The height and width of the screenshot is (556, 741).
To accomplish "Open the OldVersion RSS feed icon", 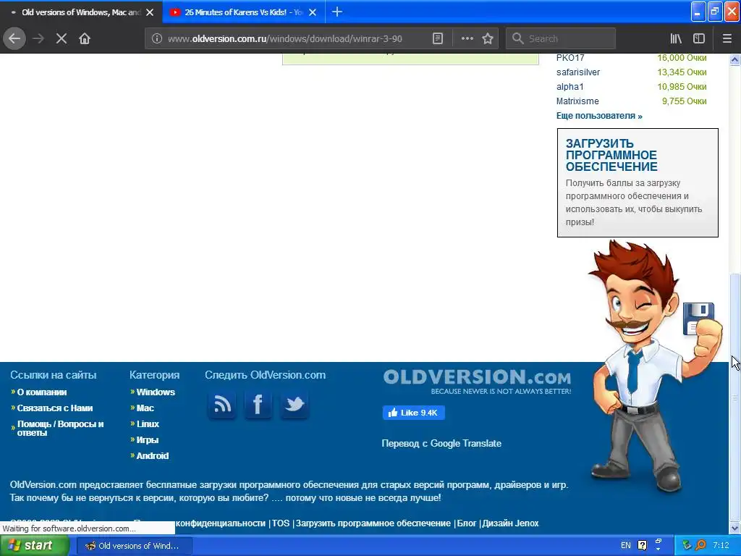I will (x=222, y=404).
